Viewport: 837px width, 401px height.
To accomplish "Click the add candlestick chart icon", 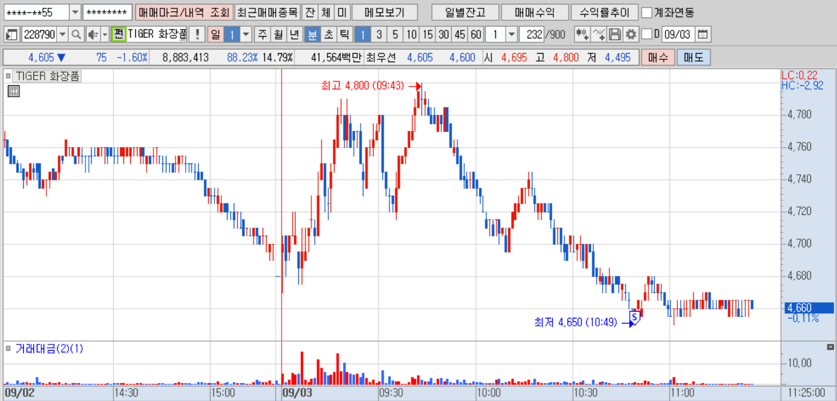I will point(582,35).
